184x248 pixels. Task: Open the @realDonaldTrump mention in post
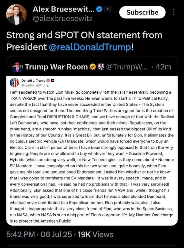point(90,47)
